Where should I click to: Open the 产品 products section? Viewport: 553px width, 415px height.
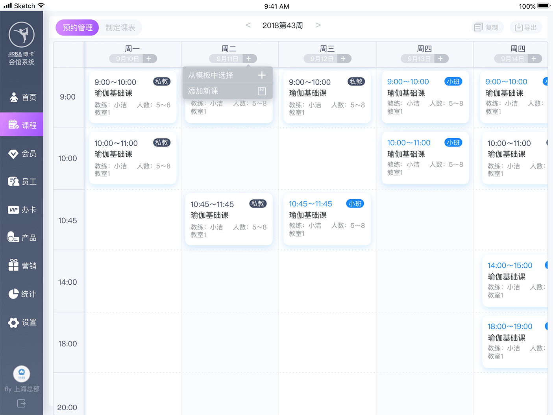click(x=22, y=238)
